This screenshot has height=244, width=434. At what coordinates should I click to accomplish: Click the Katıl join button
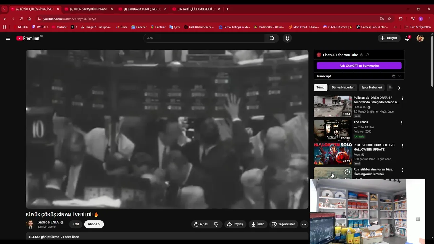tap(76, 224)
